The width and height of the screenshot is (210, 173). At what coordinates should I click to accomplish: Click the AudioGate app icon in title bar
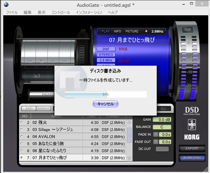pyautogui.click(x=6, y=5)
